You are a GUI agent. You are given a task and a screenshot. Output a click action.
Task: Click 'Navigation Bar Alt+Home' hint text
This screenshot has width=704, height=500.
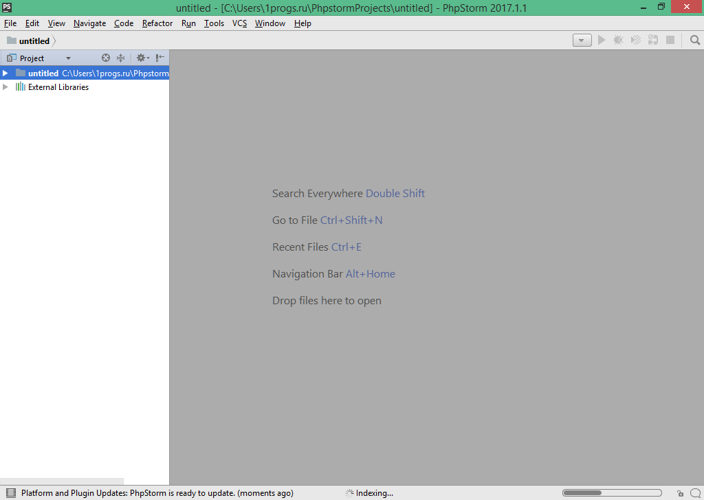tap(333, 274)
